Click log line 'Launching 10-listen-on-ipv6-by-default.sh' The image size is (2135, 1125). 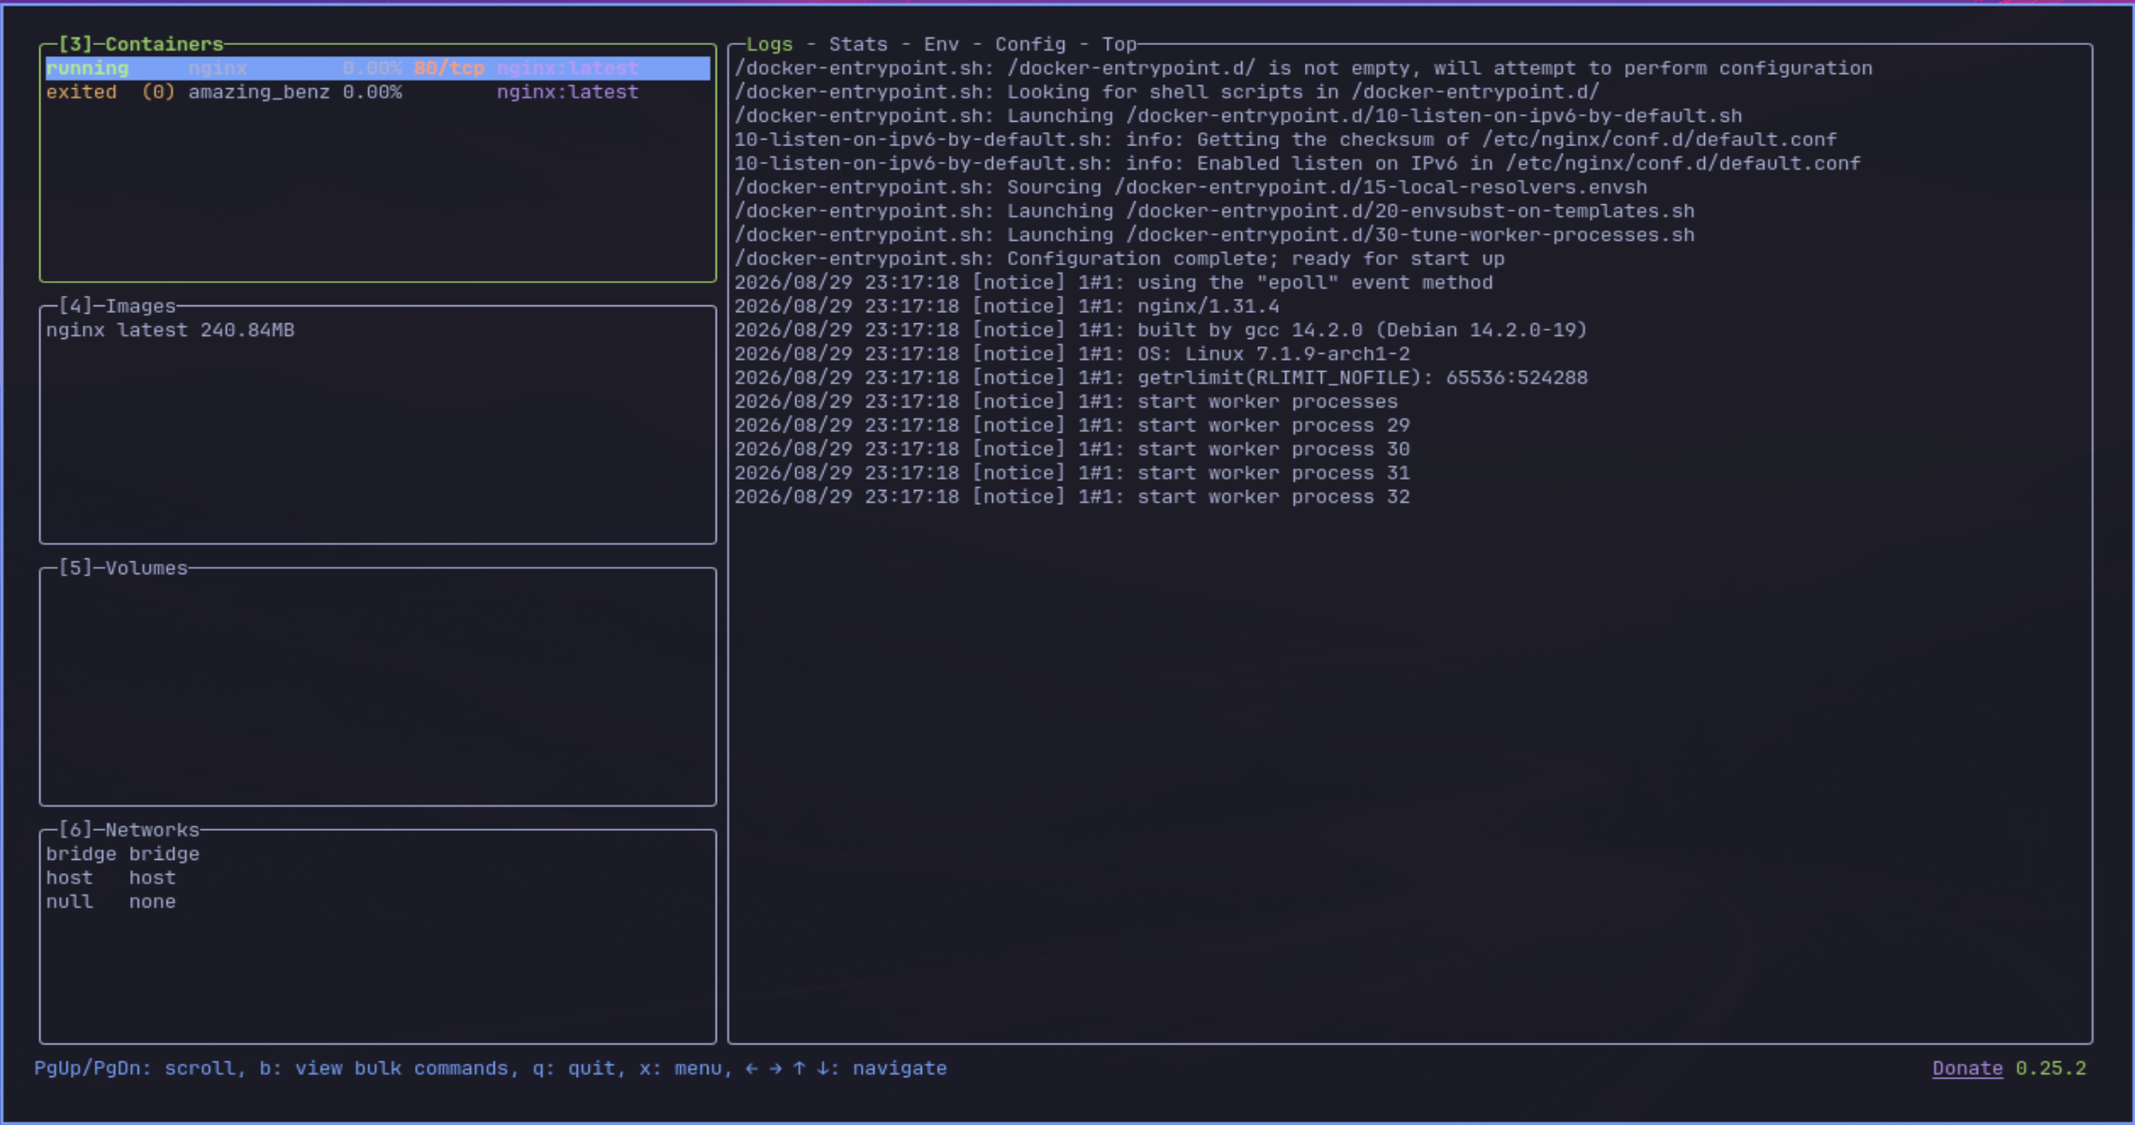coord(1238,116)
